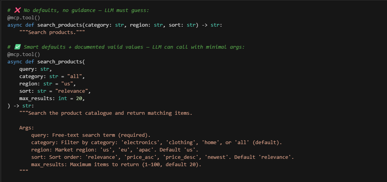Click the 'query: str,' parameter line
The image size is (387, 182).
coord(36,69)
